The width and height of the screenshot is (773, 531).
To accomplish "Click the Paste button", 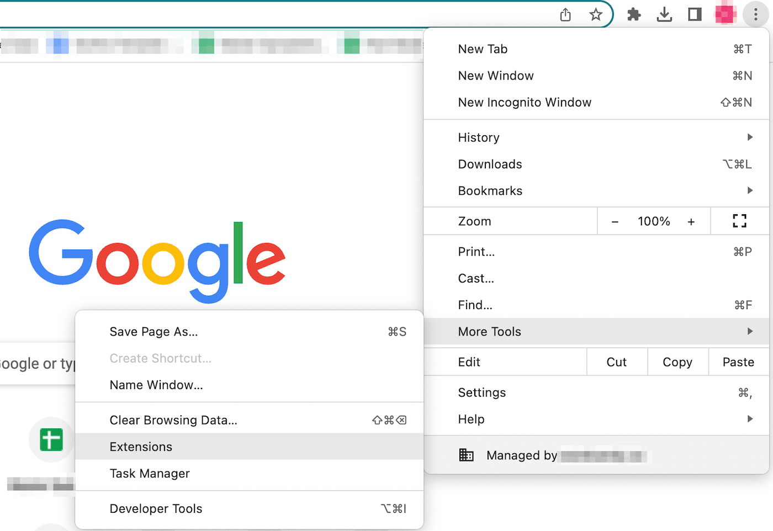I will [x=738, y=362].
